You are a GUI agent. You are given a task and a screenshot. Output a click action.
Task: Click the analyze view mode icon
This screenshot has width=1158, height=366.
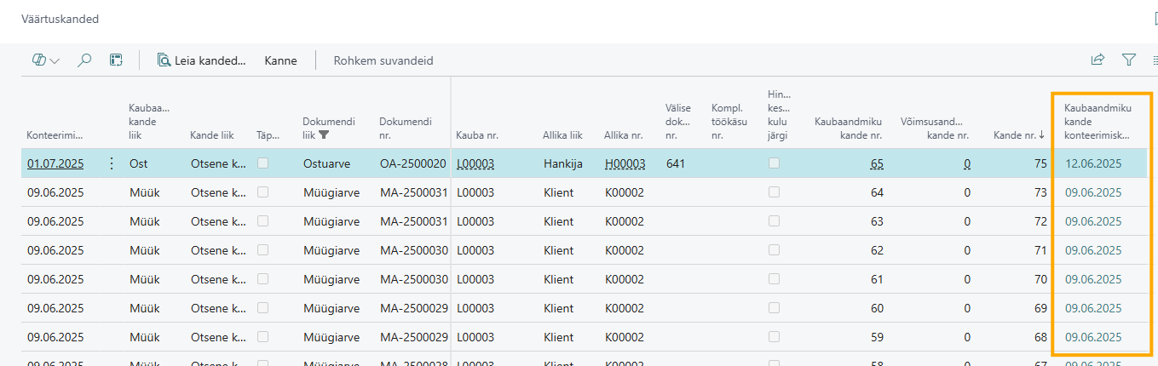[x=37, y=60]
